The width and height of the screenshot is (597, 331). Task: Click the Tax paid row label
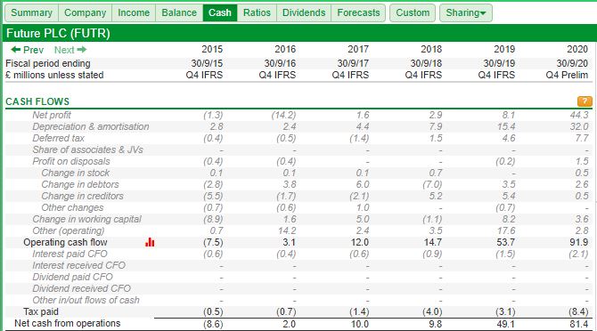41,311
